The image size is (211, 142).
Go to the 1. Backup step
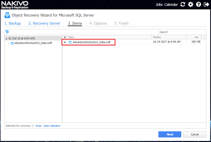[x=12, y=23]
